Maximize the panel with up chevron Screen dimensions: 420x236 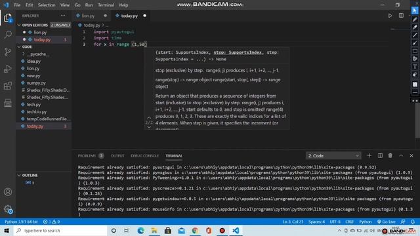pos(401,155)
